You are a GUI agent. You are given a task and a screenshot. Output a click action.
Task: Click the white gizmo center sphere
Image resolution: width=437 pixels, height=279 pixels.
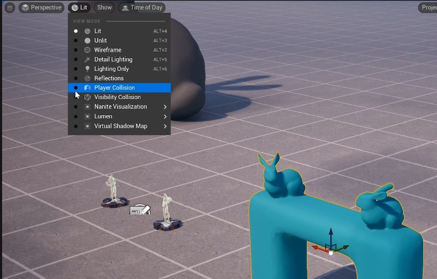coord(331,253)
